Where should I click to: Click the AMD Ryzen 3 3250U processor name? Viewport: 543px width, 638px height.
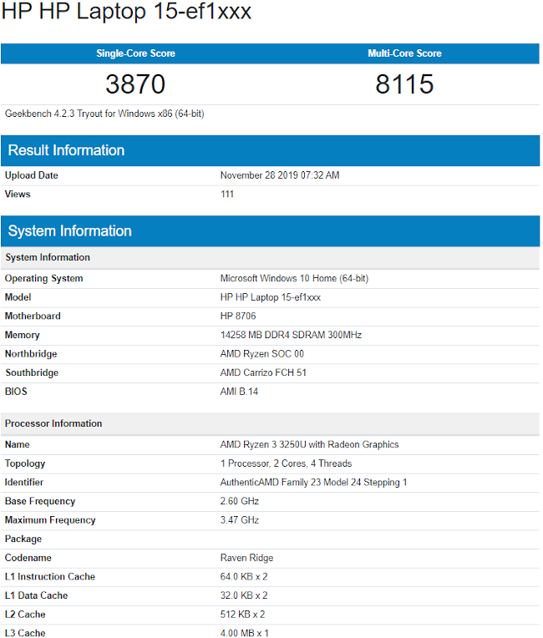click(x=309, y=445)
